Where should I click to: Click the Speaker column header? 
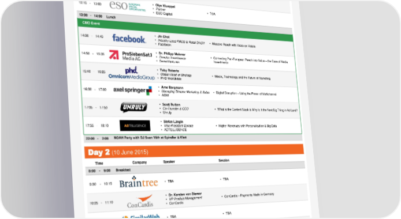(x=169, y=161)
